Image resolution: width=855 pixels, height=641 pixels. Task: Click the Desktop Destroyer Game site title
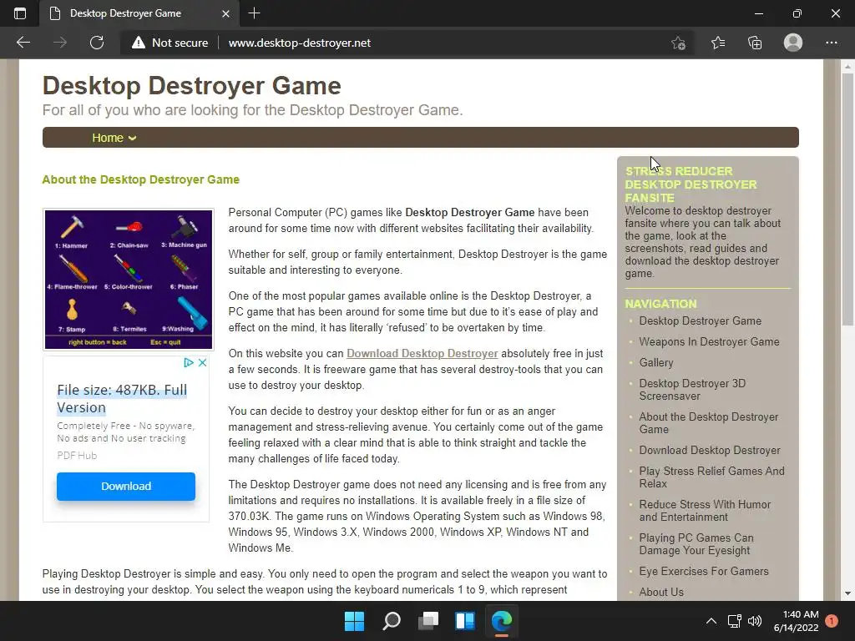coord(192,86)
